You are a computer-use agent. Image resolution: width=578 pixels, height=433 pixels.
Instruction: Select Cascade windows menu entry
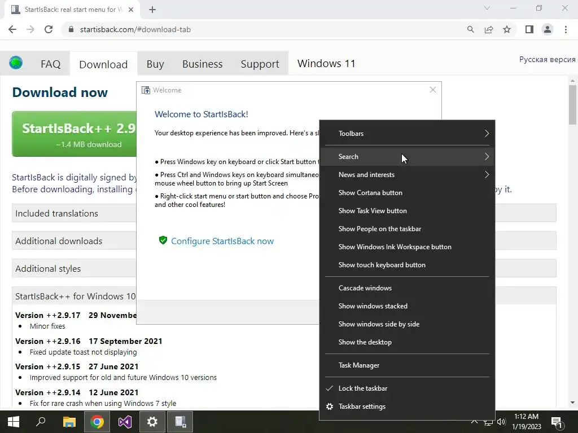click(x=408, y=288)
